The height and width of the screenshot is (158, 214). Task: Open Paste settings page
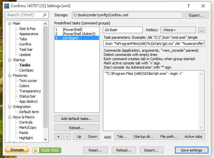[23, 133]
